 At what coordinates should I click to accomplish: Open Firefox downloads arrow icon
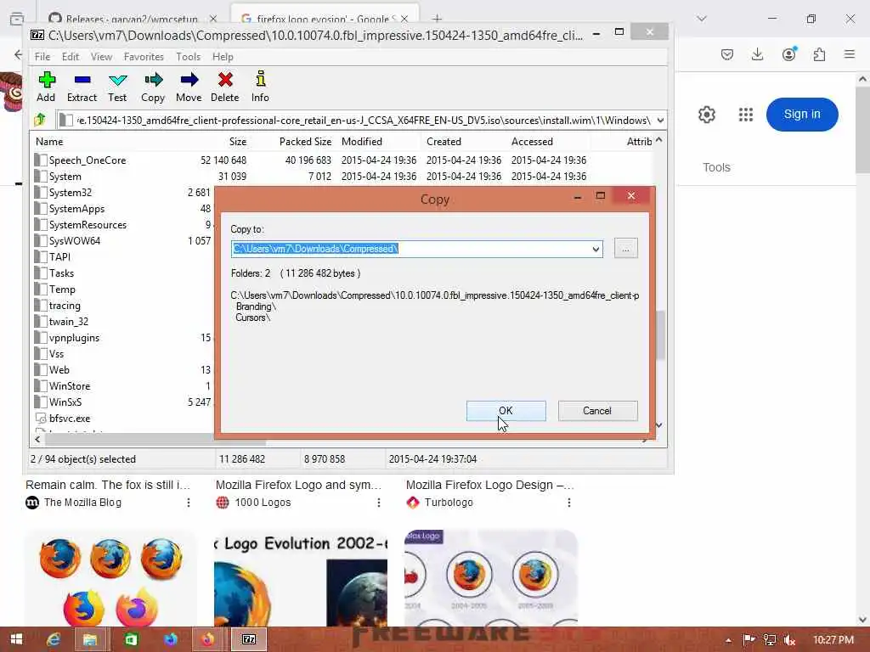(757, 54)
